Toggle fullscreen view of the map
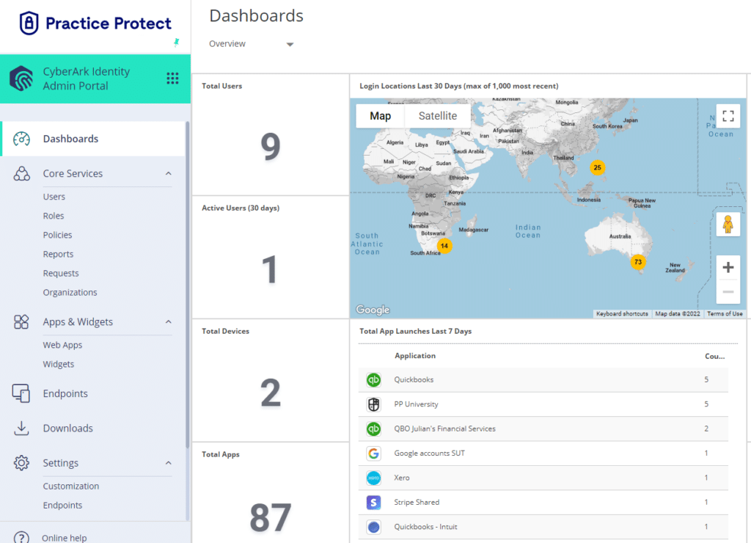This screenshot has width=751, height=543. click(728, 116)
